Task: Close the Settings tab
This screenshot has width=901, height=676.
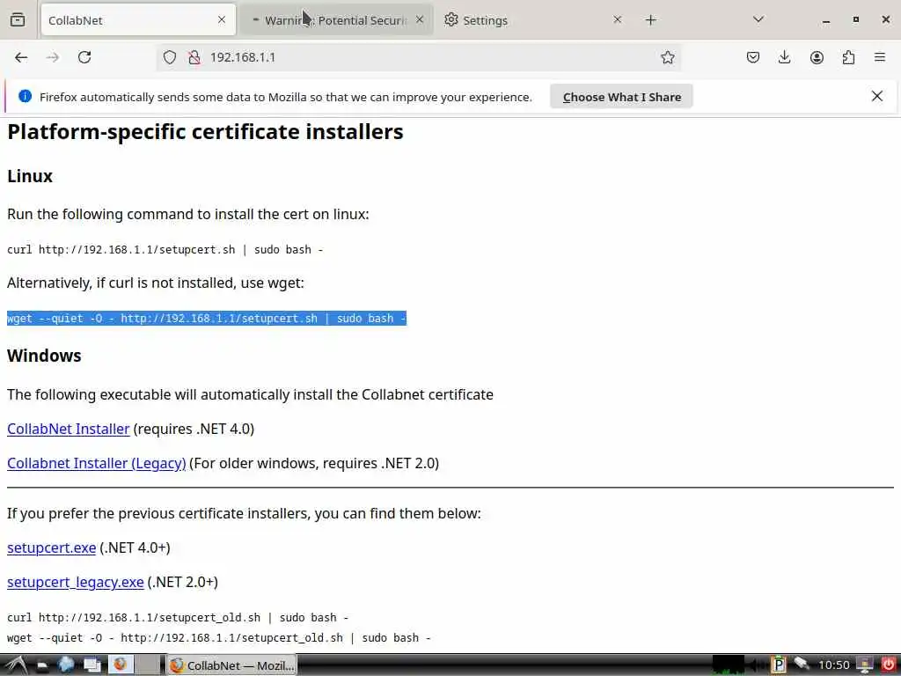Action: pos(617,20)
